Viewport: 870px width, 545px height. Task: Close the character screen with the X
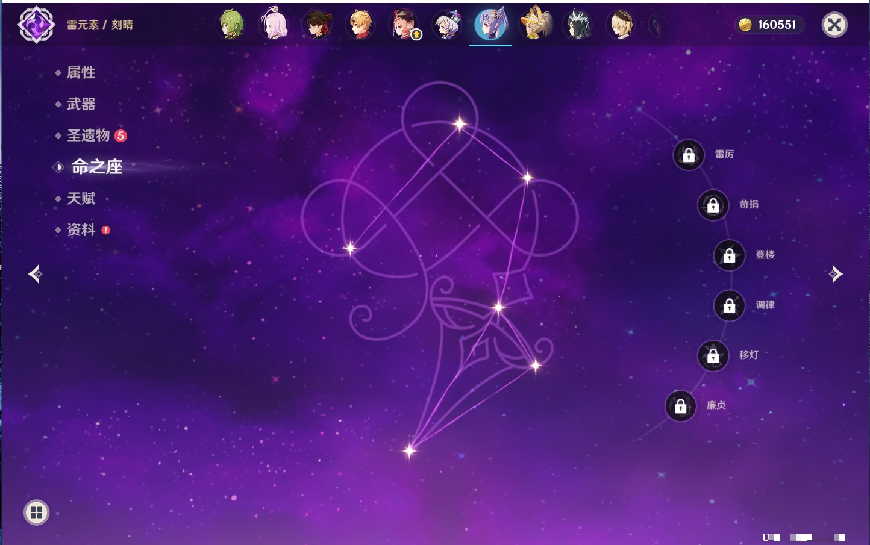pos(834,25)
